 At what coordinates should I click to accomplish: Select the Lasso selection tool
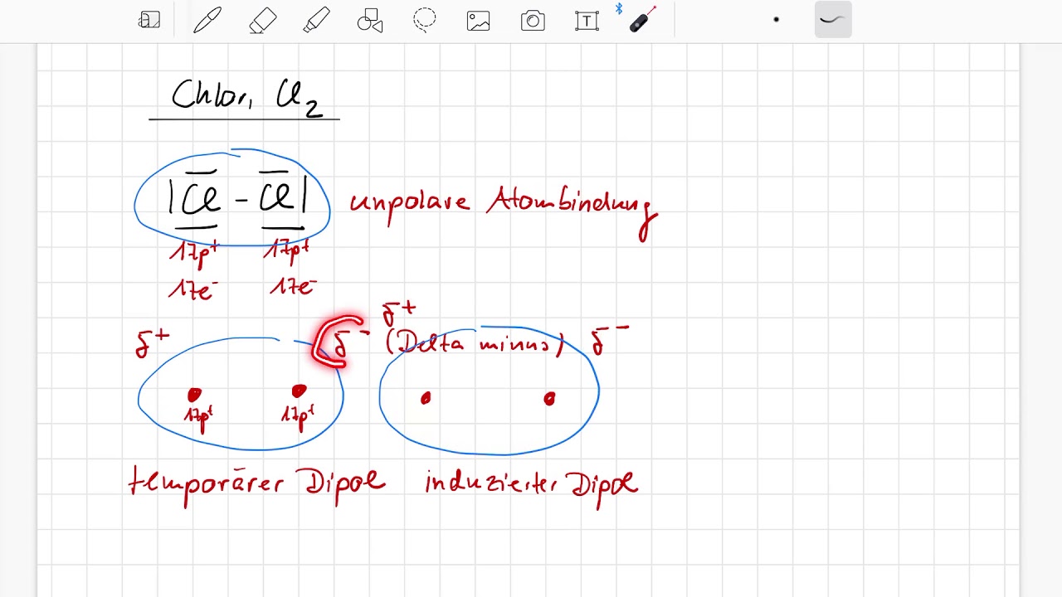pos(425,21)
